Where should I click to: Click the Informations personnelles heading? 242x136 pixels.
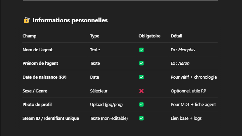coord(70,20)
